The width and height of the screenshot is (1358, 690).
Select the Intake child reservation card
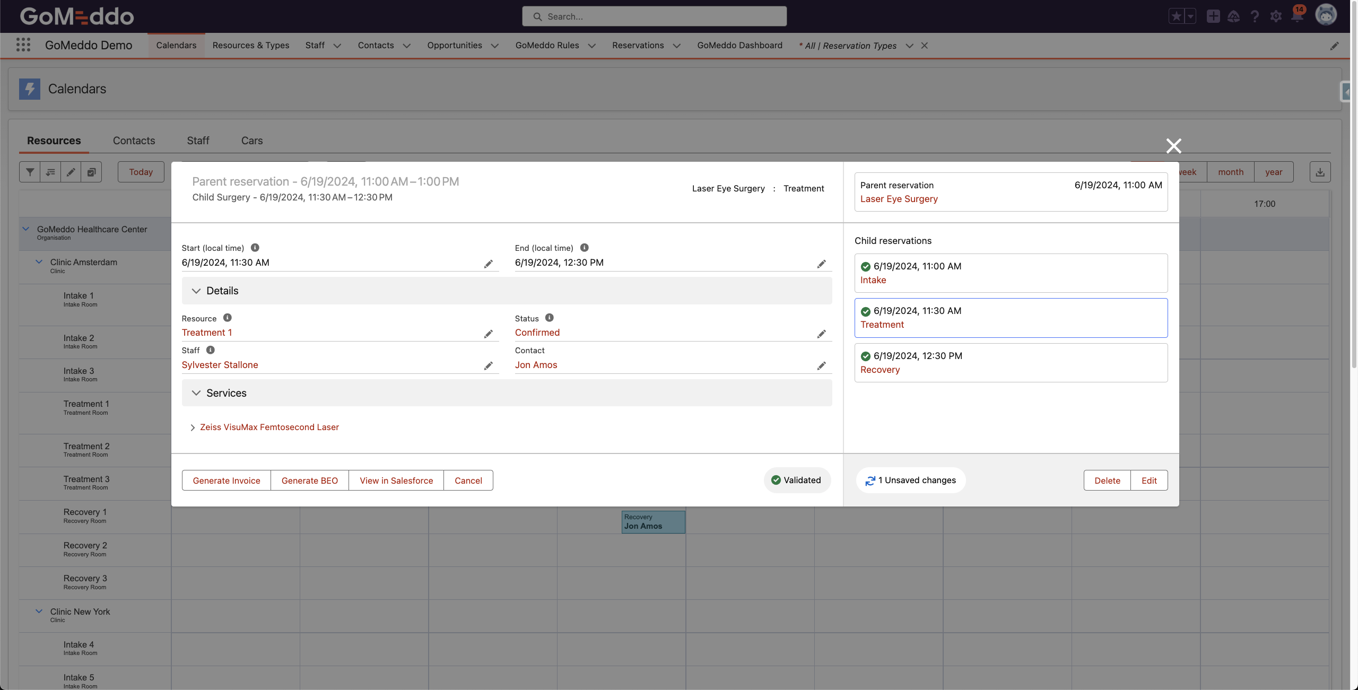[1011, 273]
